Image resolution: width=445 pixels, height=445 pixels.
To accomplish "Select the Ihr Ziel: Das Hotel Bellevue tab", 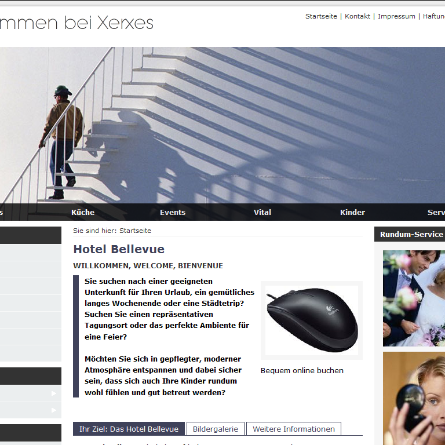I will tap(129, 429).
